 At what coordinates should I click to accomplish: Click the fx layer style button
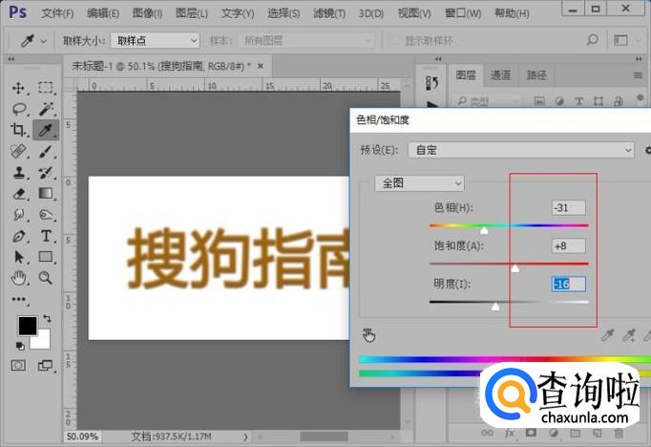point(510,433)
